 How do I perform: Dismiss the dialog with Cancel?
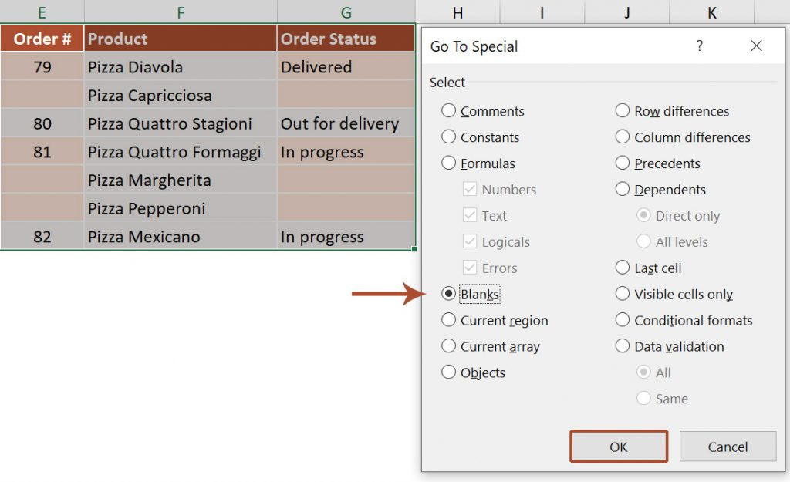(728, 447)
